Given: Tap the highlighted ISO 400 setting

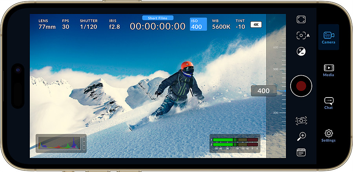Looking at the screenshot, I should pos(198,24).
